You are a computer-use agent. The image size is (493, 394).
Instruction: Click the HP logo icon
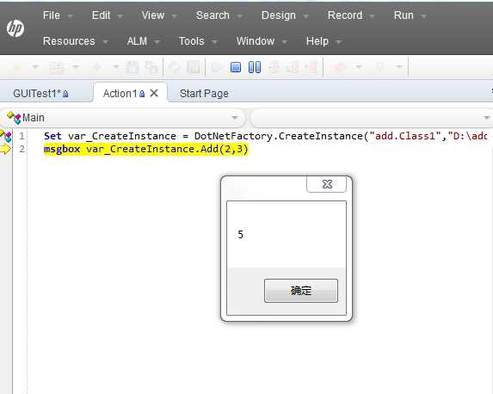pyautogui.click(x=15, y=28)
